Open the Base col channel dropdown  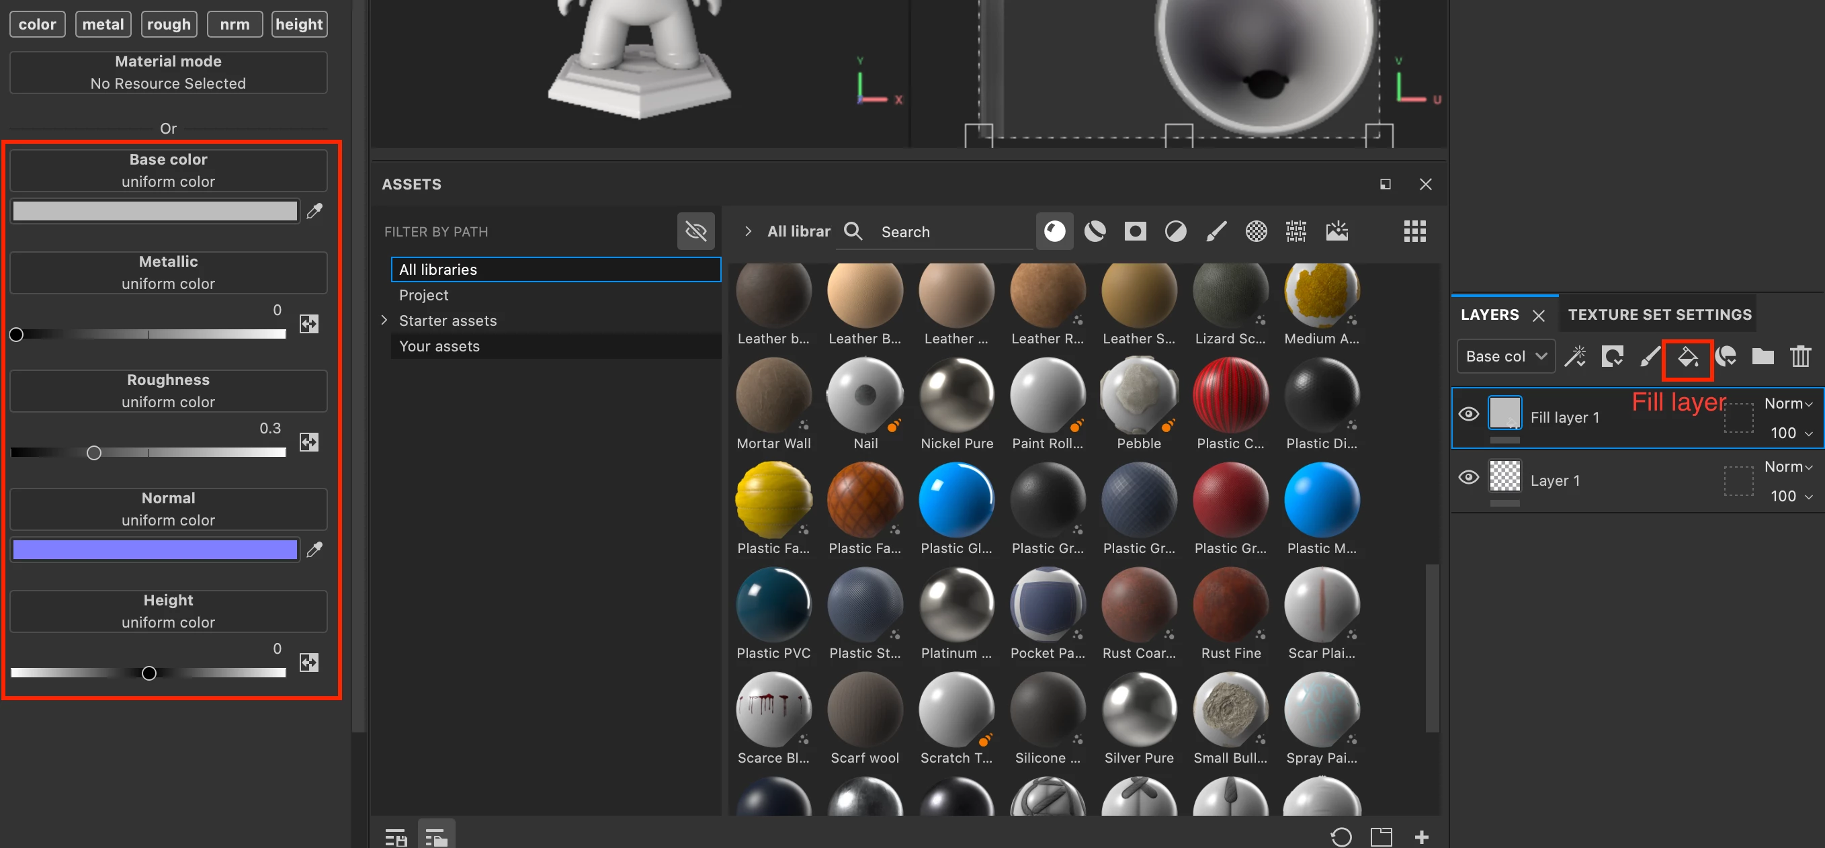click(1505, 356)
